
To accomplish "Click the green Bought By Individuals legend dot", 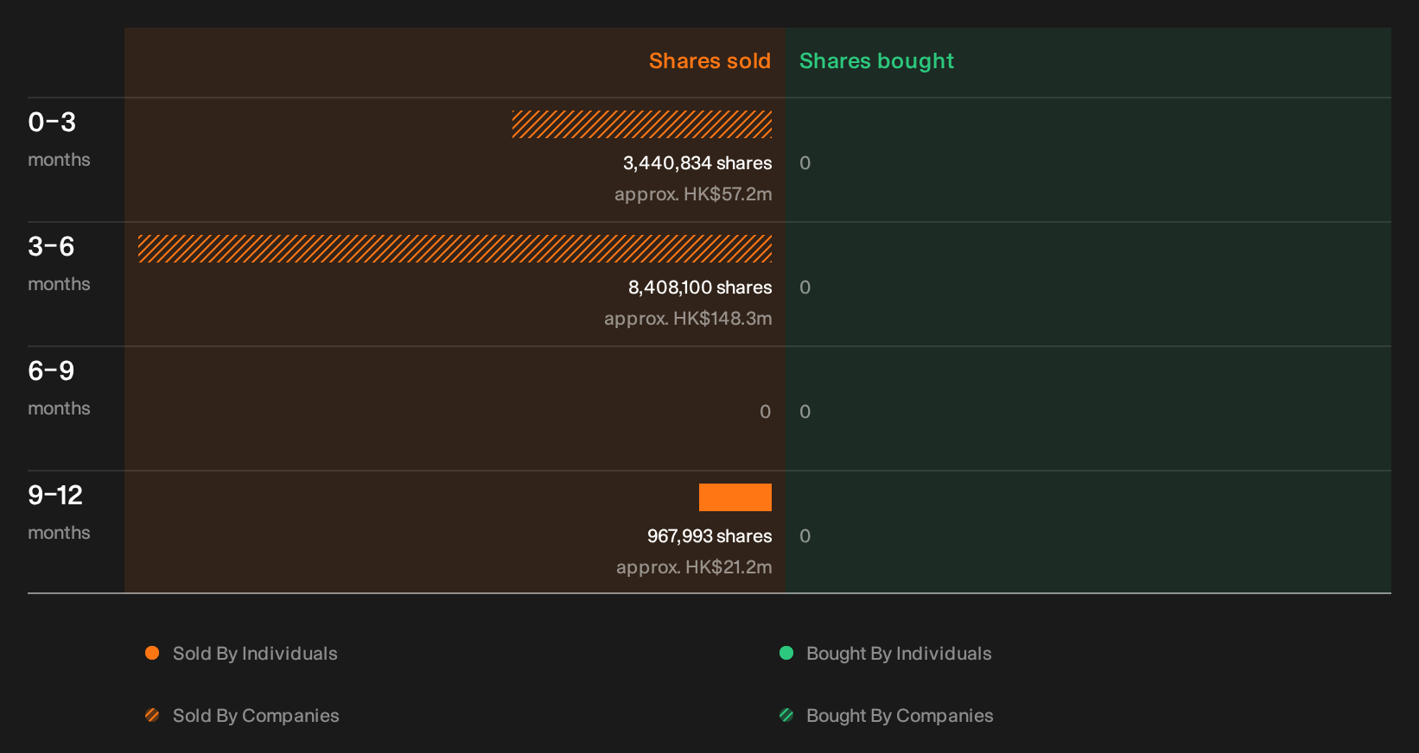I will (x=786, y=653).
